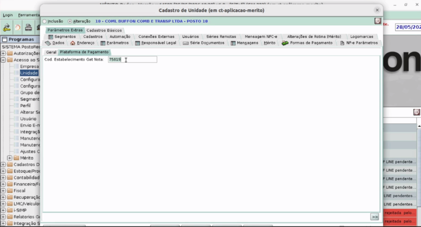Open the Parâmetros tab
The image size is (421, 227).
[x=115, y=43]
